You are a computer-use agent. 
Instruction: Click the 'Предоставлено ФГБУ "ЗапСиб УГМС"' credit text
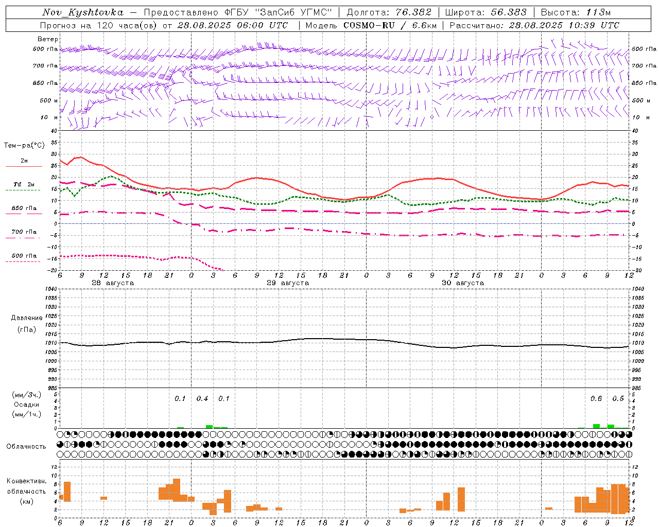click(238, 12)
